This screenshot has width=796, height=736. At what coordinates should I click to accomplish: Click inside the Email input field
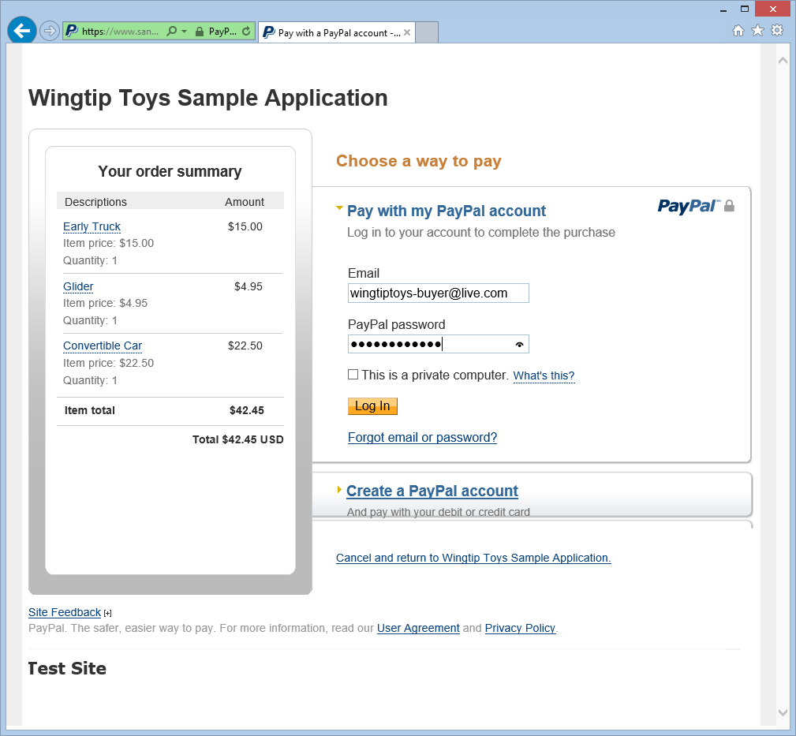(439, 293)
